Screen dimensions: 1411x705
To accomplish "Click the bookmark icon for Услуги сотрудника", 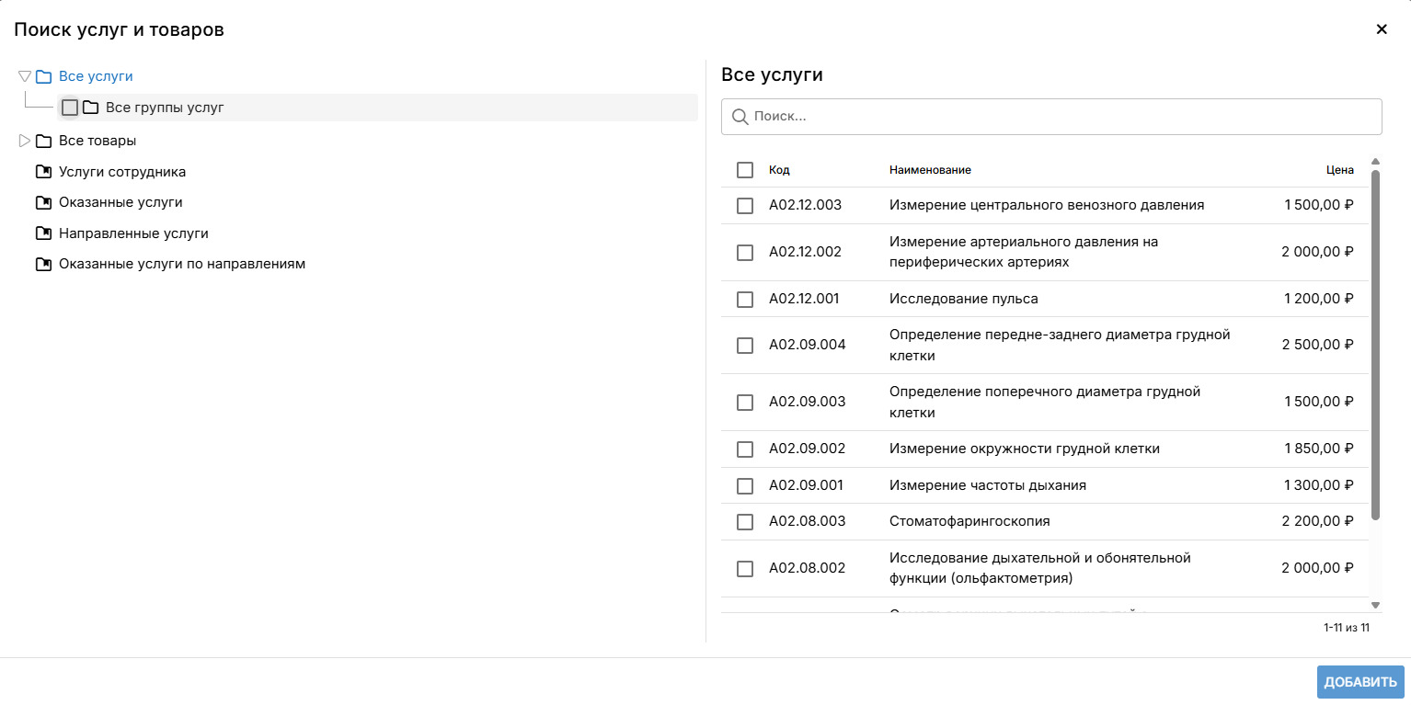I will click(43, 172).
